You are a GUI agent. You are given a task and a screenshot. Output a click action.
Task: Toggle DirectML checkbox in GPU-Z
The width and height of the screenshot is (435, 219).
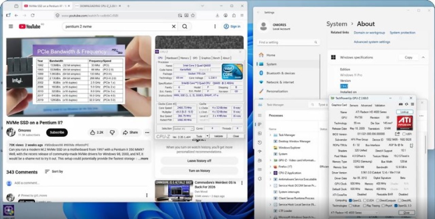(400, 200)
